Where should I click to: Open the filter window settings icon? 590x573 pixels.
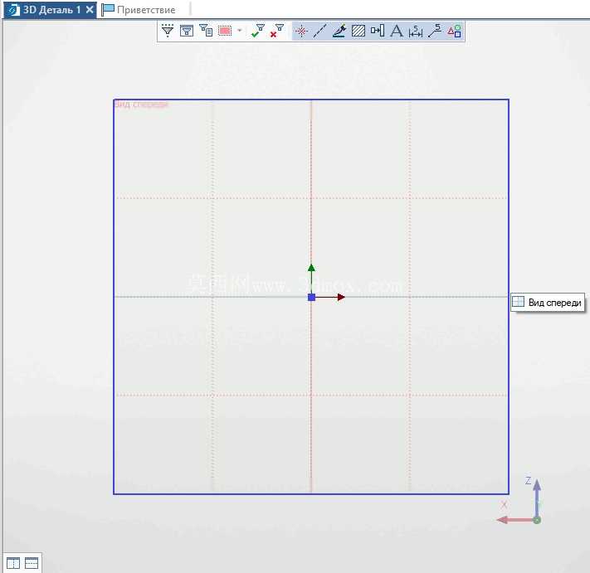click(187, 31)
